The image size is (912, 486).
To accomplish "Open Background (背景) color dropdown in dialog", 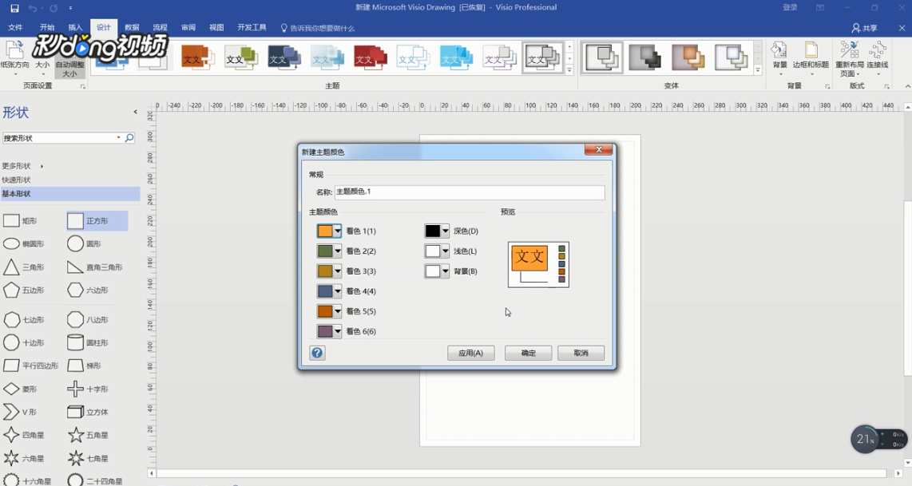I will [445, 271].
